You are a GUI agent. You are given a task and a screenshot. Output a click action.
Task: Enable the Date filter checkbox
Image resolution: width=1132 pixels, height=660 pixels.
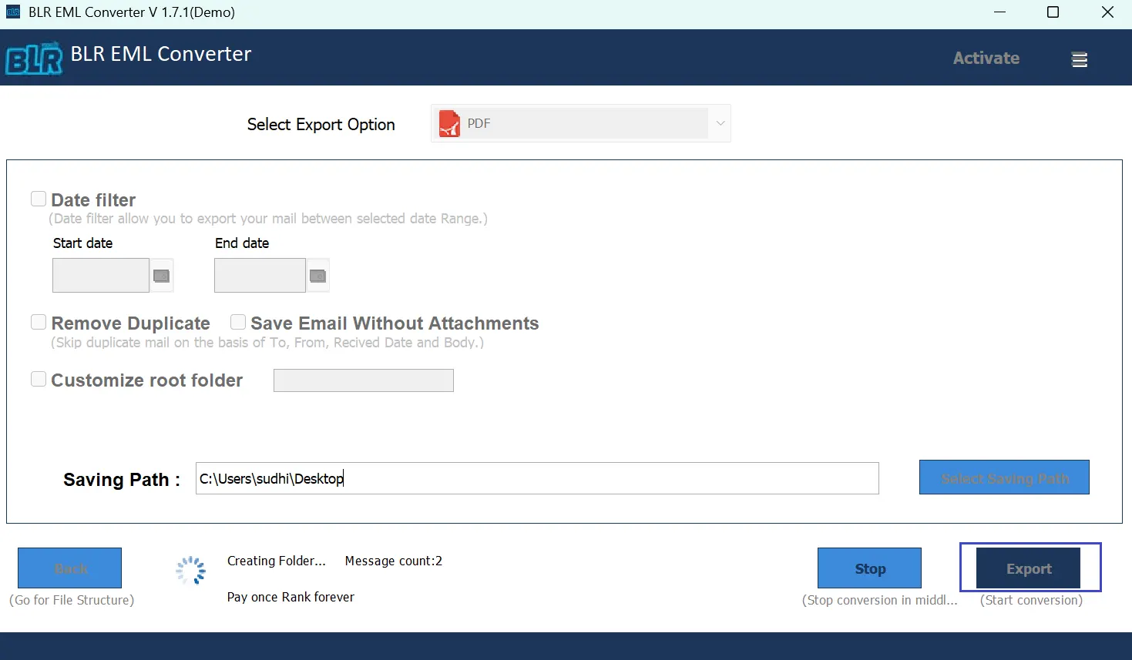[x=39, y=199]
